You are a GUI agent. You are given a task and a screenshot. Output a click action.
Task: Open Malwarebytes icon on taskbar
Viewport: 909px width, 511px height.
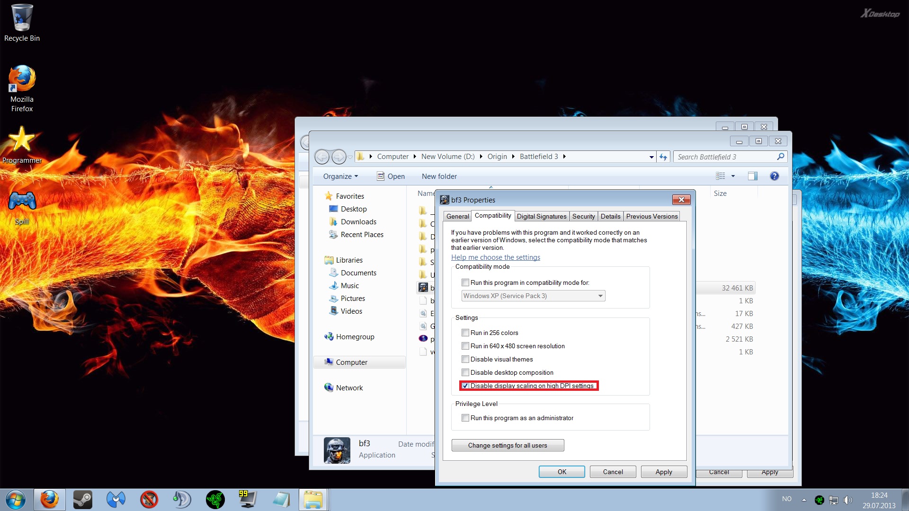[x=116, y=500]
